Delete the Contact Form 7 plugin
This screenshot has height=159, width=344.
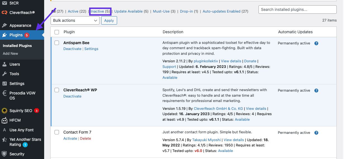[x=86, y=139]
